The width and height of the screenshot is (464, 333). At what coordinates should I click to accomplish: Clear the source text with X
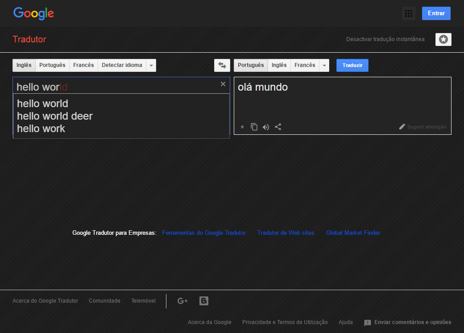tap(223, 84)
